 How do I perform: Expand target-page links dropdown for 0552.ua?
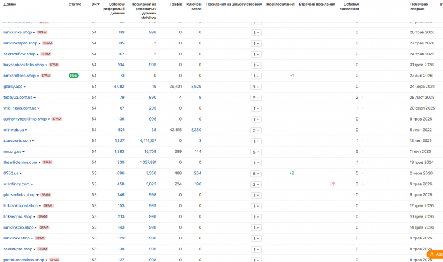pos(256,174)
